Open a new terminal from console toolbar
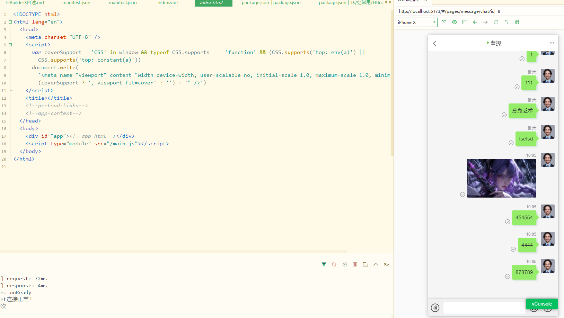 [365, 264]
